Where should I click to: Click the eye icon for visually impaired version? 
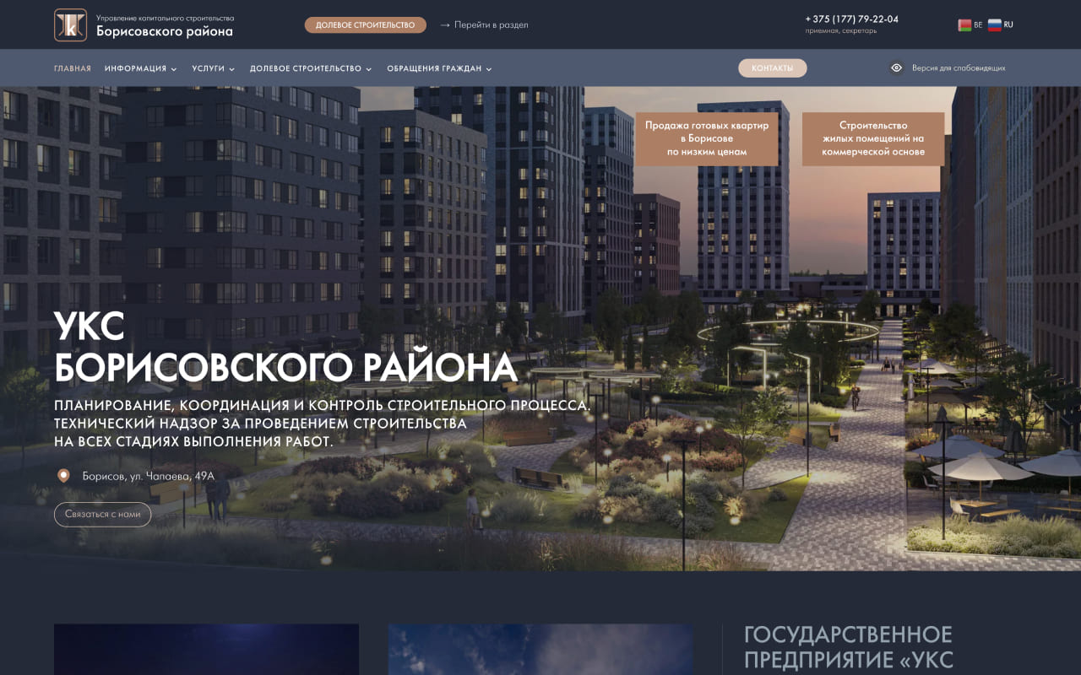[896, 68]
